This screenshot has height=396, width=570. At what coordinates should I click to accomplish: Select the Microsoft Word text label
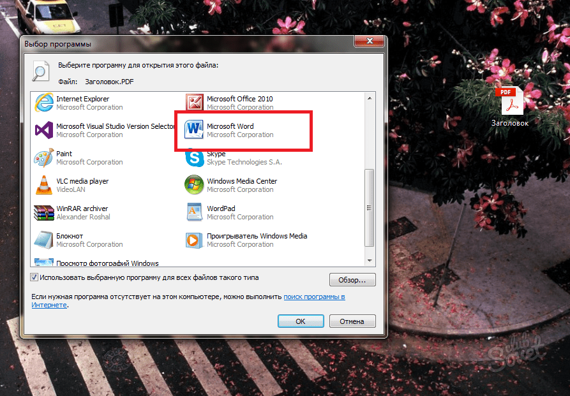(230, 126)
